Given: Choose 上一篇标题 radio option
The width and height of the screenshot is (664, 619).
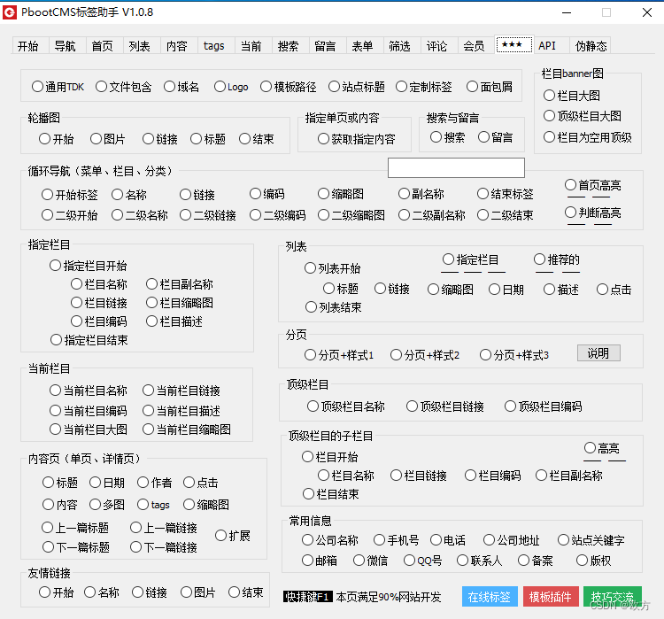Looking at the screenshot, I should click(75, 528).
